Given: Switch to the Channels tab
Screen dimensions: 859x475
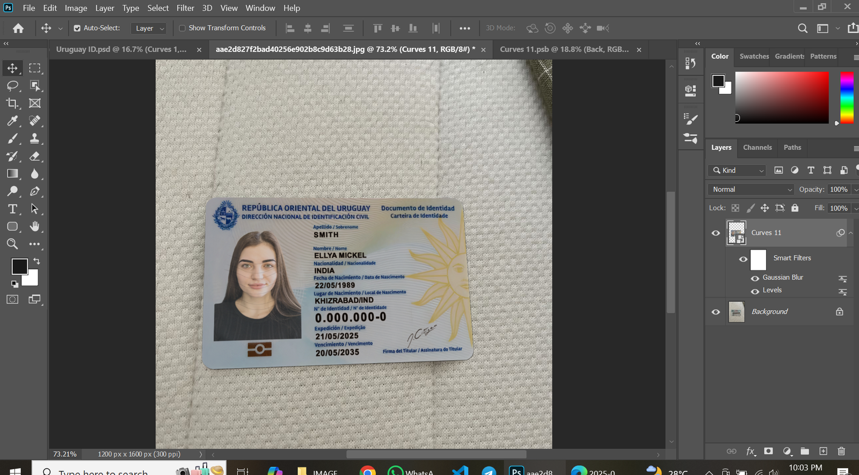Looking at the screenshot, I should 757,148.
